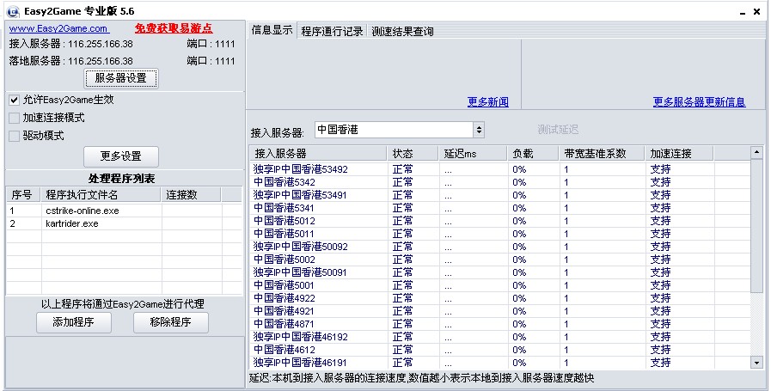Image resolution: width=771 pixels, height=391 pixels.
Task: Click the scrollbar down arrow in server list
Action: click(756, 363)
